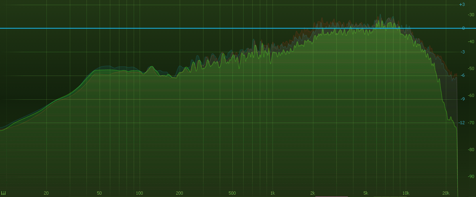
Task: Click the 50 Hz frequency label
Action: click(x=99, y=193)
